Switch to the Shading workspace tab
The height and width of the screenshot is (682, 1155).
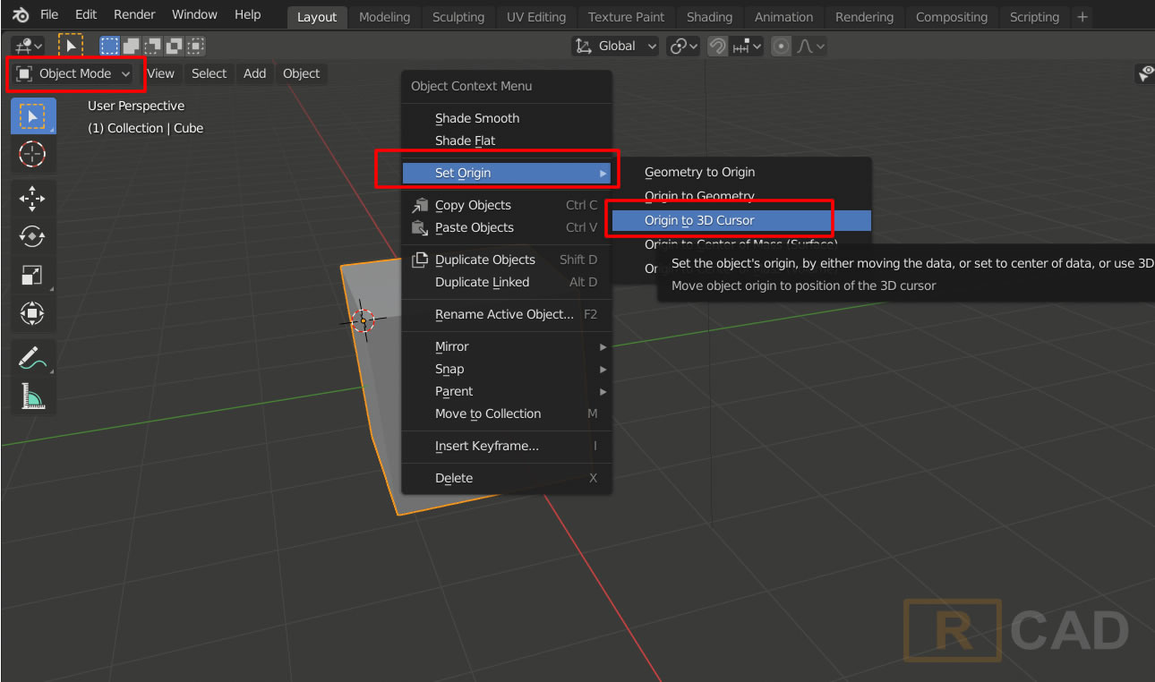click(x=709, y=16)
